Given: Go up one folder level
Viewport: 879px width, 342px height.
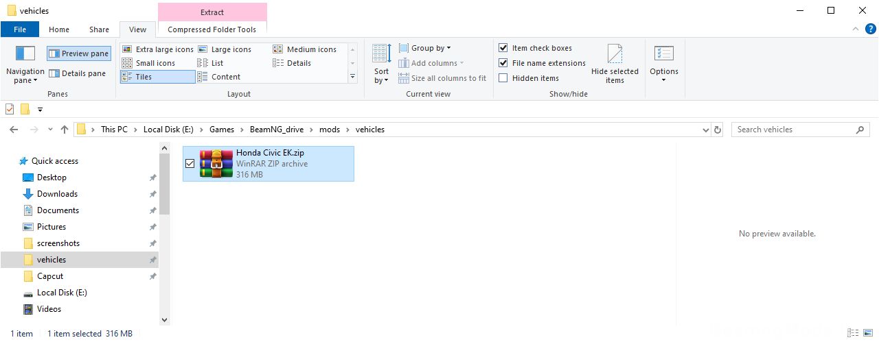Looking at the screenshot, I should tap(65, 130).
